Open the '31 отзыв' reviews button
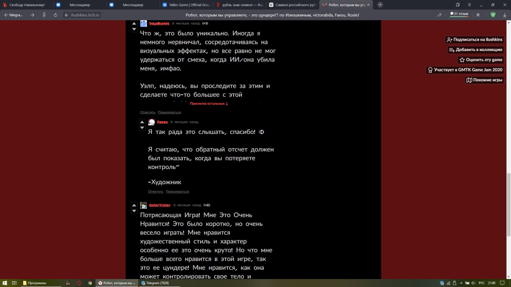The height and width of the screenshot is (287, 511). click(x=459, y=14)
